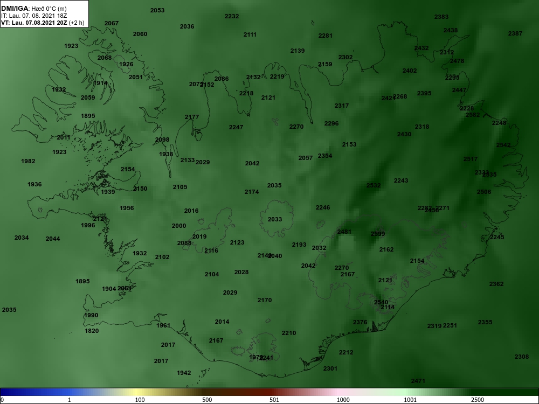The image size is (539, 404).
Task: Click the 2000 height value
Action: [x=179, y=226]
